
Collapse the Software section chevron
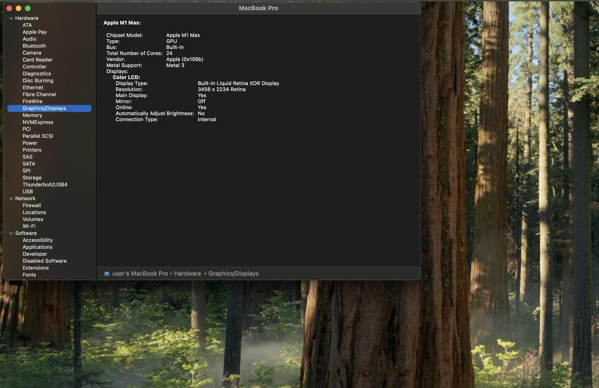[11, 234]
